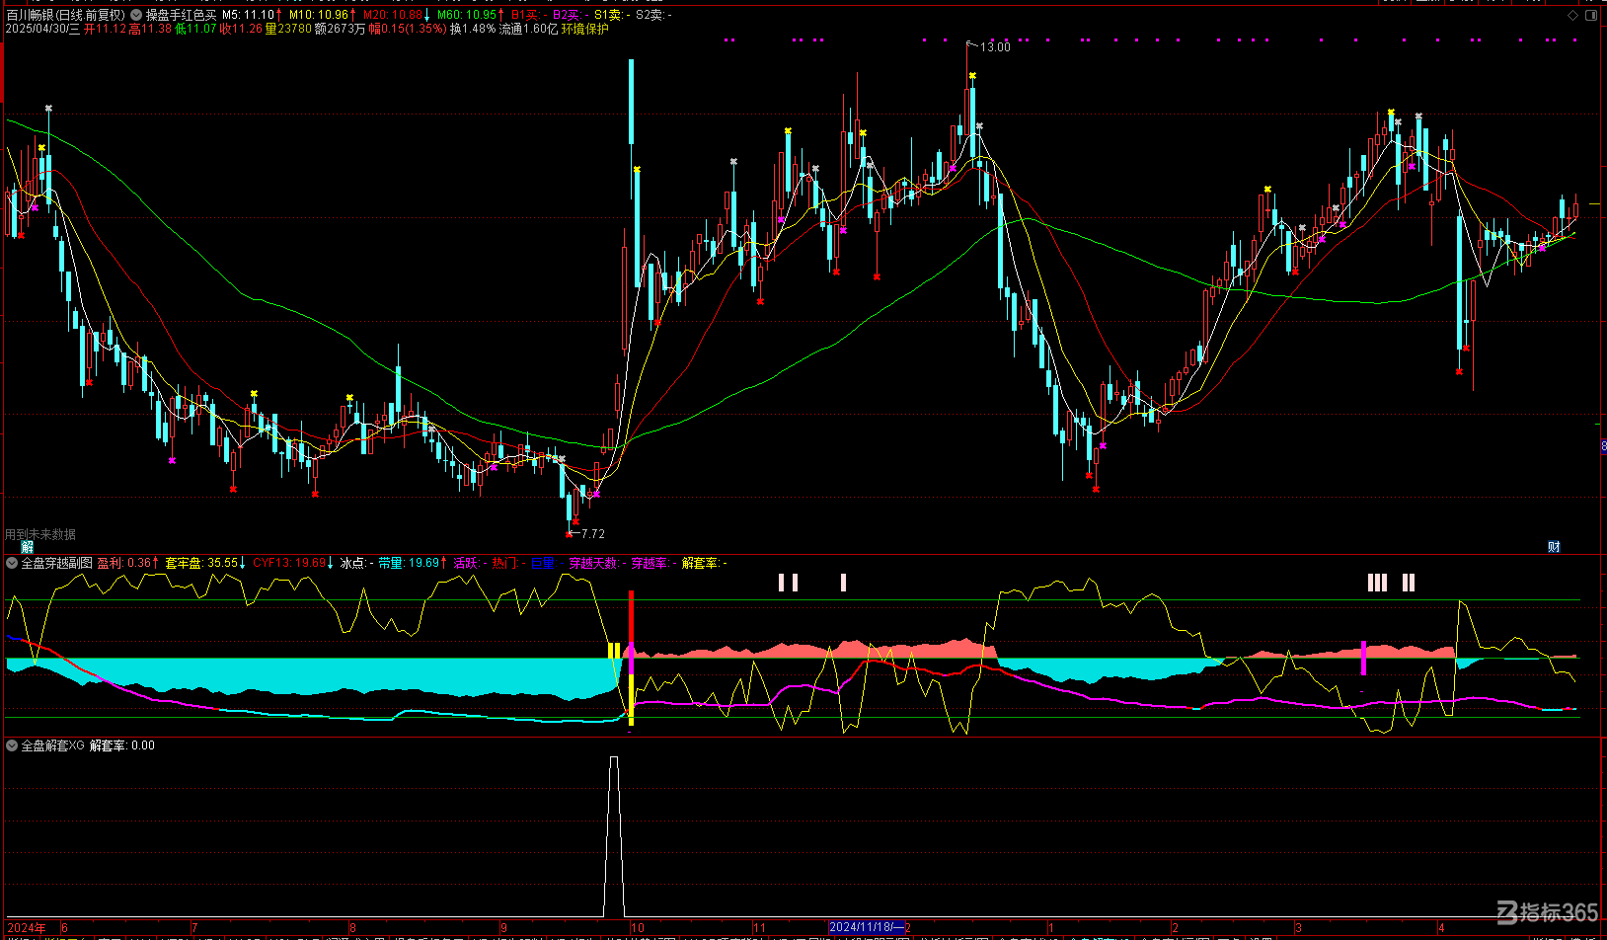Click the 环境保护 sector link
Image resolution: width=1607 pixels, height=940 pixels.
click(585, 29)
